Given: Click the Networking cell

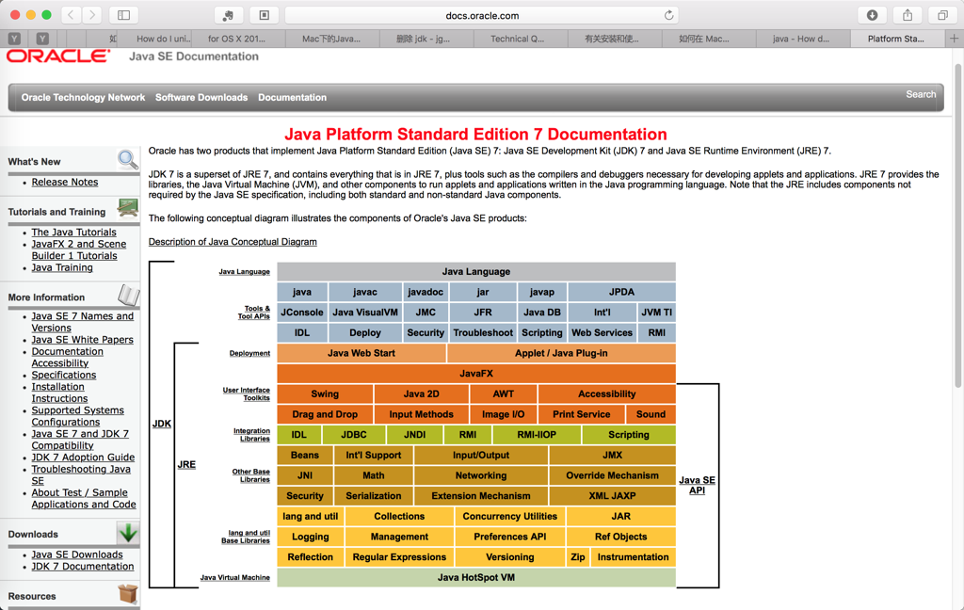Looking at the screenshot, I should click(x=481, y=475).
